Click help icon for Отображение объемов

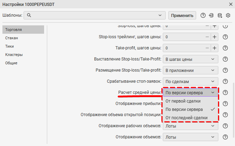coord(225,137)
